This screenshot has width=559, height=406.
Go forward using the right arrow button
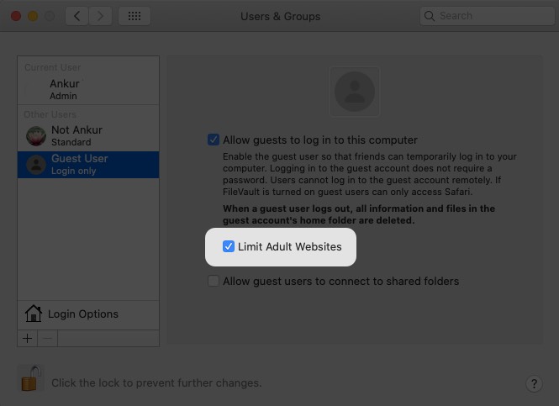pyautogui.click(x=101, y=16)
